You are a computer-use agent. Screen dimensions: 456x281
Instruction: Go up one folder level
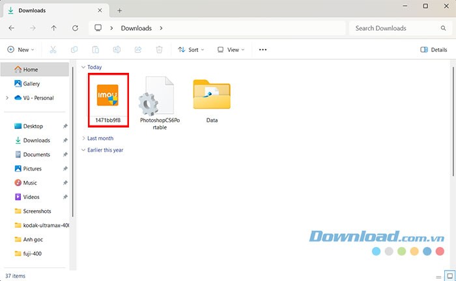click(x=53, y=28)
